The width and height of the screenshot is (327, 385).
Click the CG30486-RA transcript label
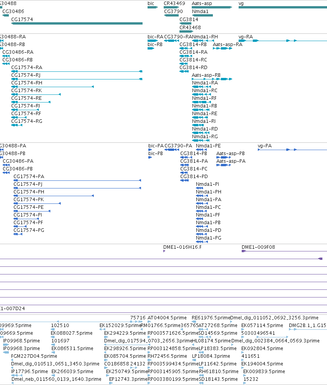click(x=18, y=52)
